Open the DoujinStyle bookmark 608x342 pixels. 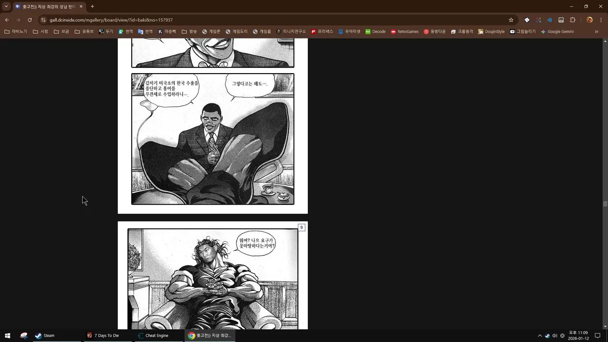[492, 32]
